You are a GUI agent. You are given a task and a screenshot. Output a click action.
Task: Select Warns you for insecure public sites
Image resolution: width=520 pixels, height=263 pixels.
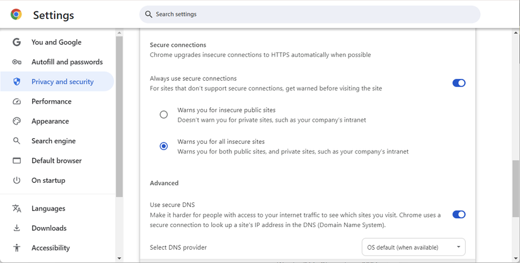point(164,115)
